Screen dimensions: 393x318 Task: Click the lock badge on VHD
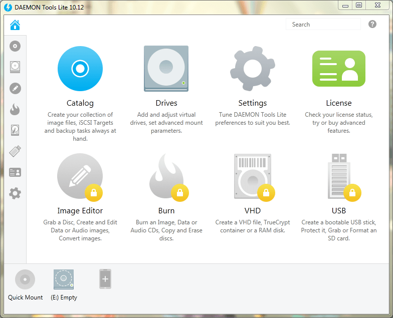[x=266, y=192]
